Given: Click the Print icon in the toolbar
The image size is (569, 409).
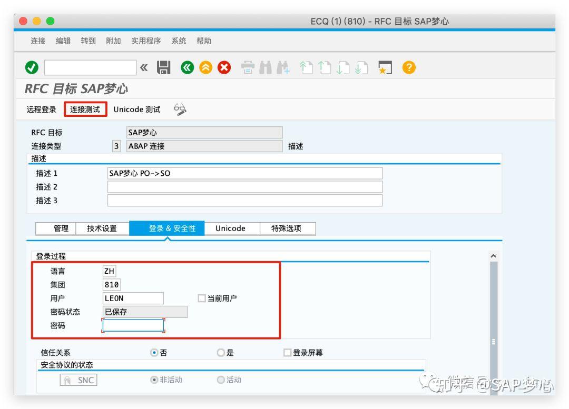Looking at the screenshot, I should 248,67.
